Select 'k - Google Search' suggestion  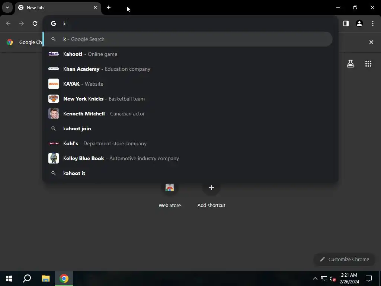pos(188,39)
